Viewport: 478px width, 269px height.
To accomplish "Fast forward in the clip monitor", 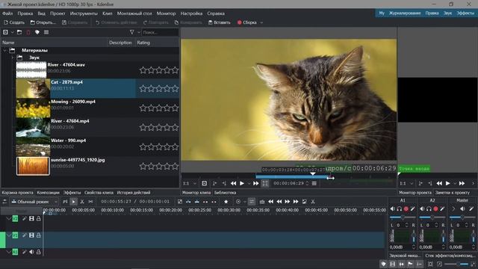I will (255, 183).
